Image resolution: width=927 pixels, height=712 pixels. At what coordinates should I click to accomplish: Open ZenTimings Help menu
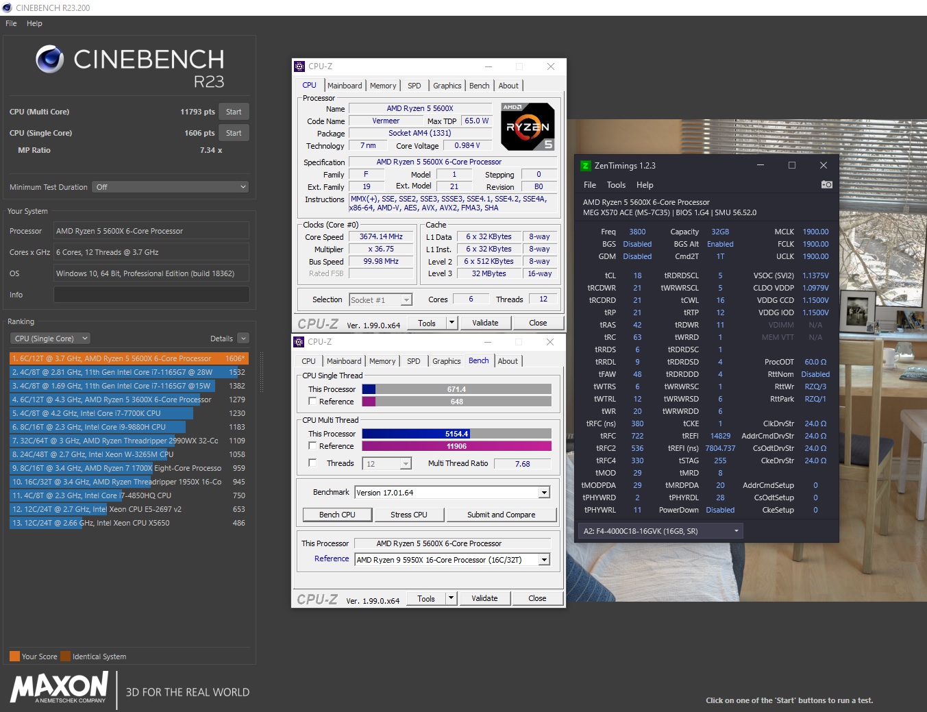pyautogui.click(x=645, y=185)
